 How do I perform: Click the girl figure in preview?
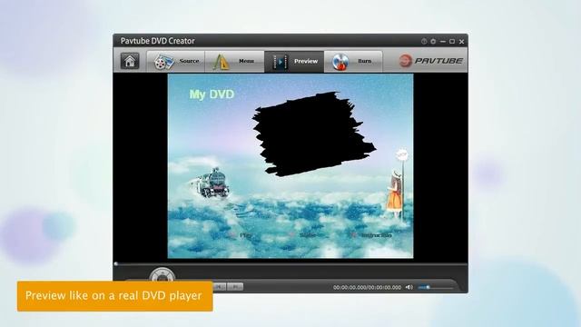(x=395, y=194)
